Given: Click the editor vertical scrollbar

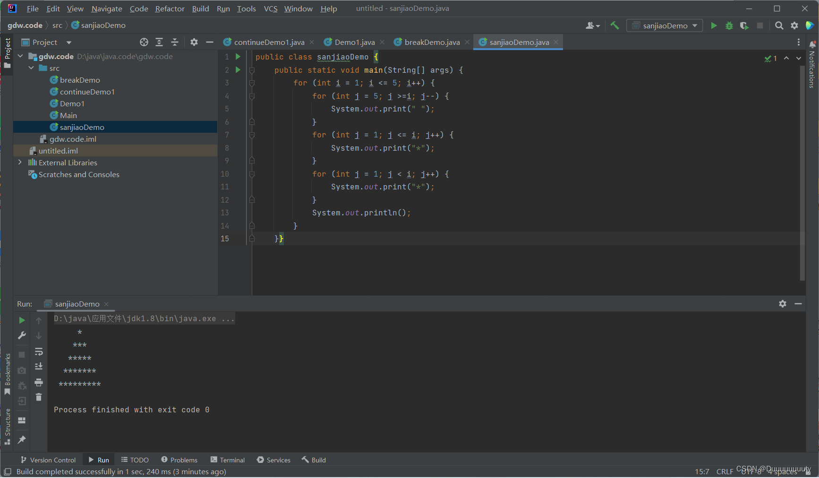Looking at the screenshot, I should click(x=802, y=173).
